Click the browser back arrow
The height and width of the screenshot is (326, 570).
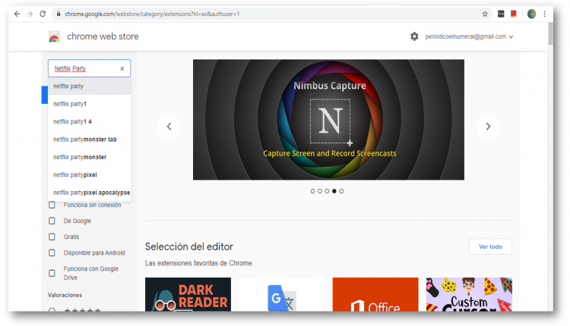pyautogui.click(x=17, y=14)
